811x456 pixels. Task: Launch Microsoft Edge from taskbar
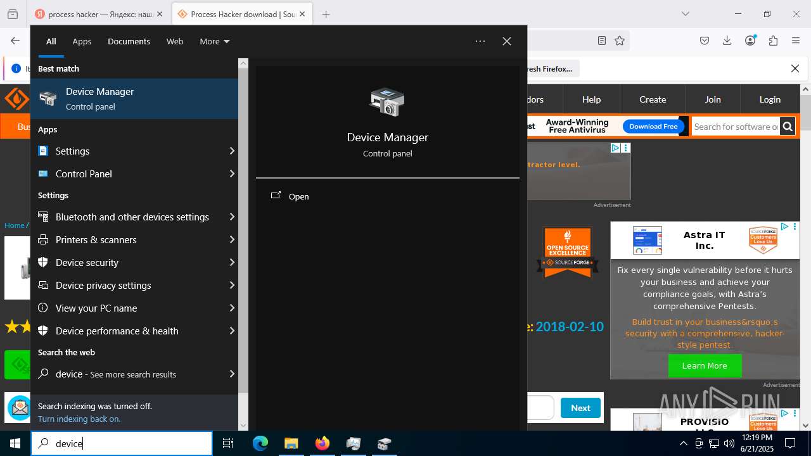pos(260,443)
